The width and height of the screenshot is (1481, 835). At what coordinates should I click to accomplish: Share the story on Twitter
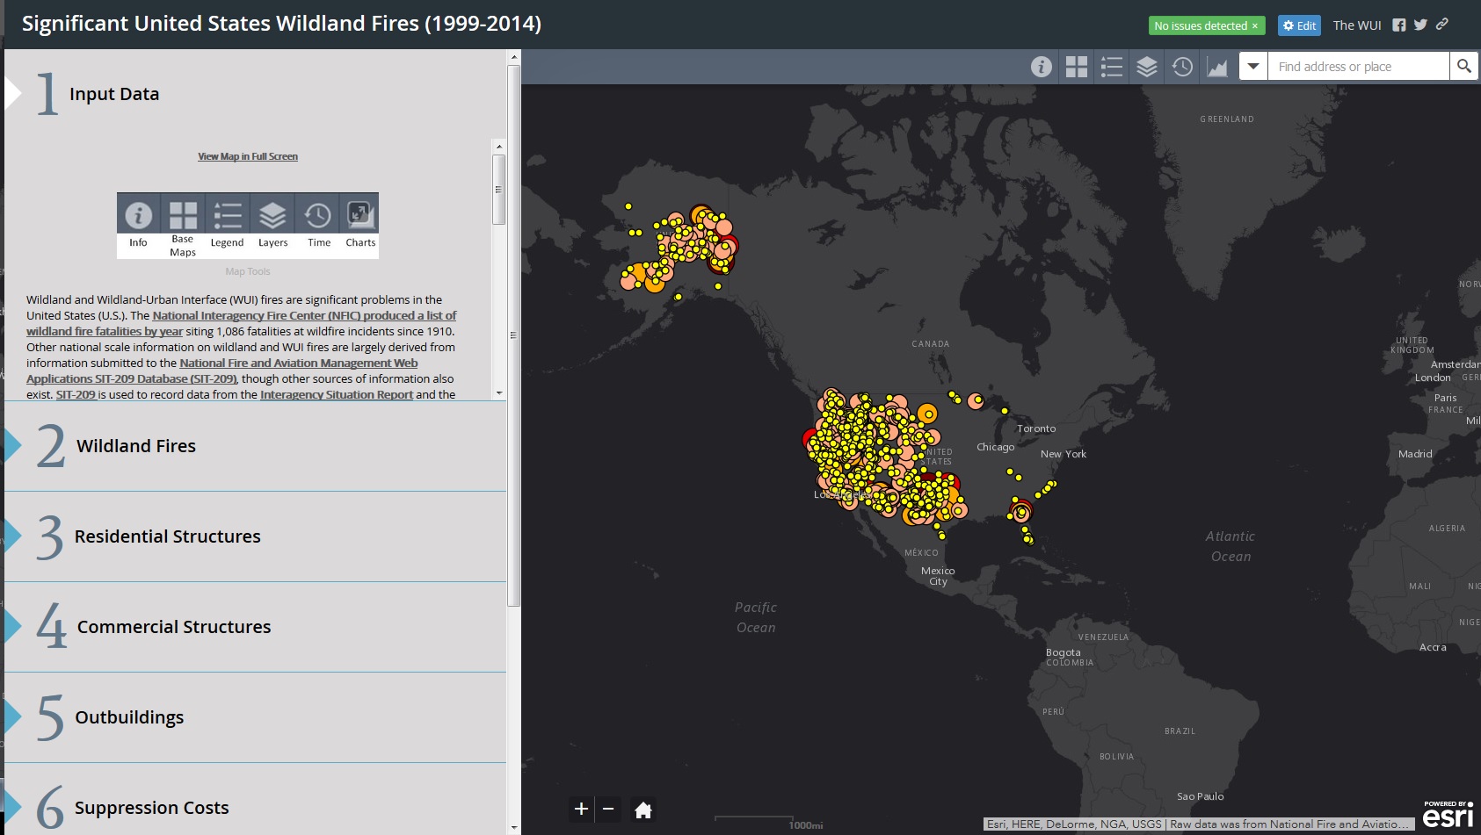(1420, 25)
